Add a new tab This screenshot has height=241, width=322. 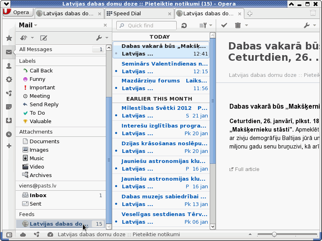[x=250, y=14]
